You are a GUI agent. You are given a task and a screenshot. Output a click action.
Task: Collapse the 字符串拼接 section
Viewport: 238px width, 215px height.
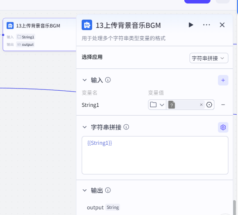click(x=85, y=127)
